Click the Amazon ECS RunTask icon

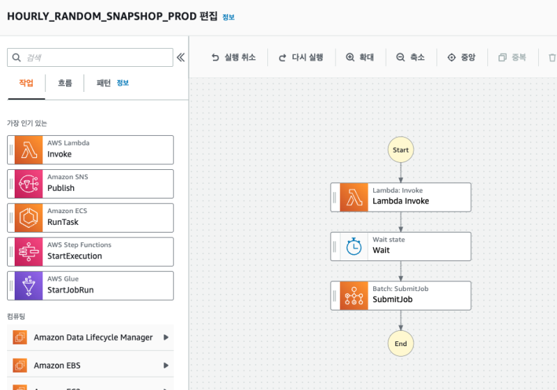coord(29,218)
